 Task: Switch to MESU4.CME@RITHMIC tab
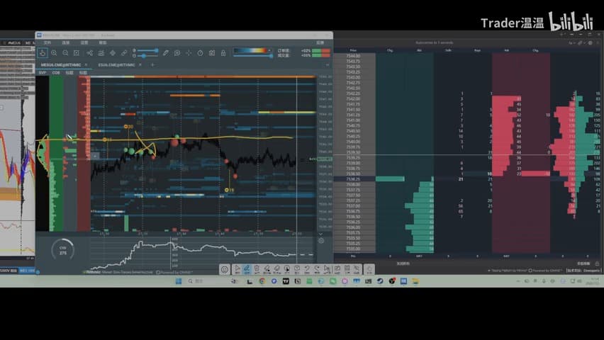coord(61,64)
